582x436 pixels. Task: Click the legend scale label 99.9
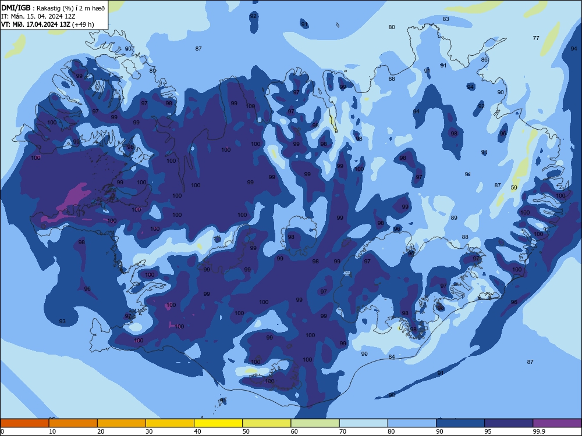coord(539,431)
